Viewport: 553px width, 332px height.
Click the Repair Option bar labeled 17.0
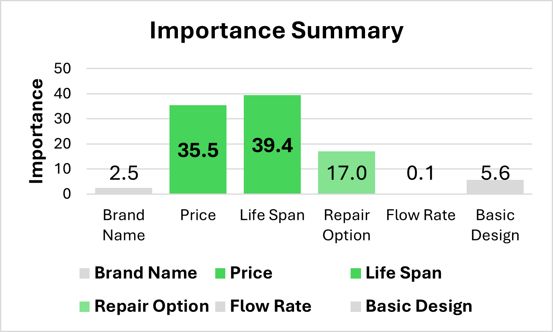coord(347,173)
